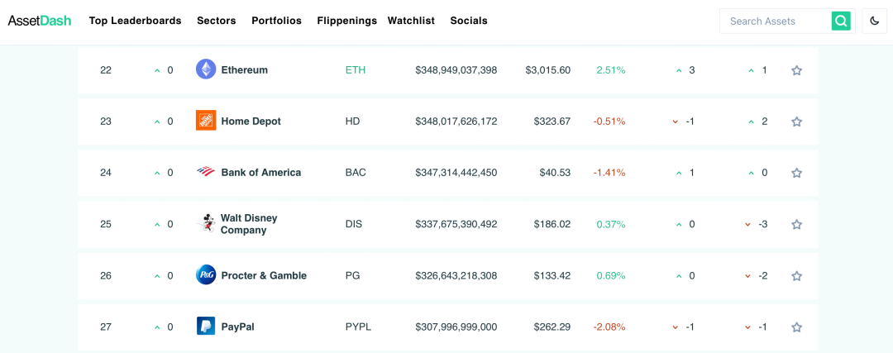Click the Walt Disney Mickey icon

[x=207, y=223]
